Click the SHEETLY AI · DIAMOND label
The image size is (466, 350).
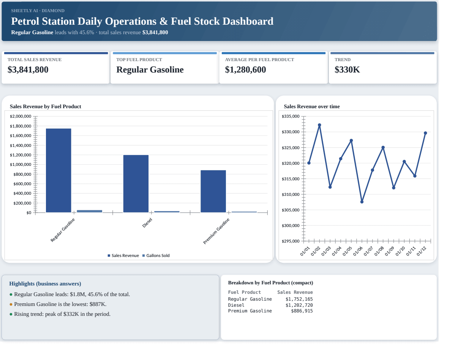(x=38, y=11)
